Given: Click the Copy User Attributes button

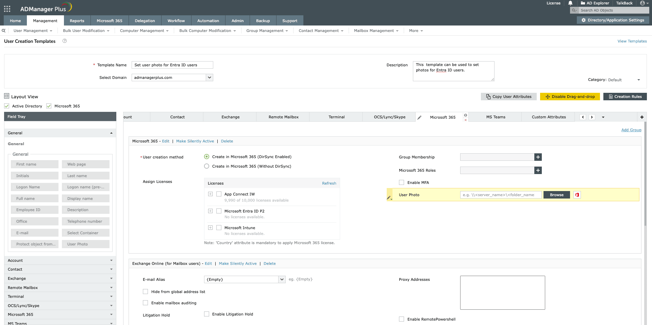Looking at the screenshot, I should click(x=509, y=97).
